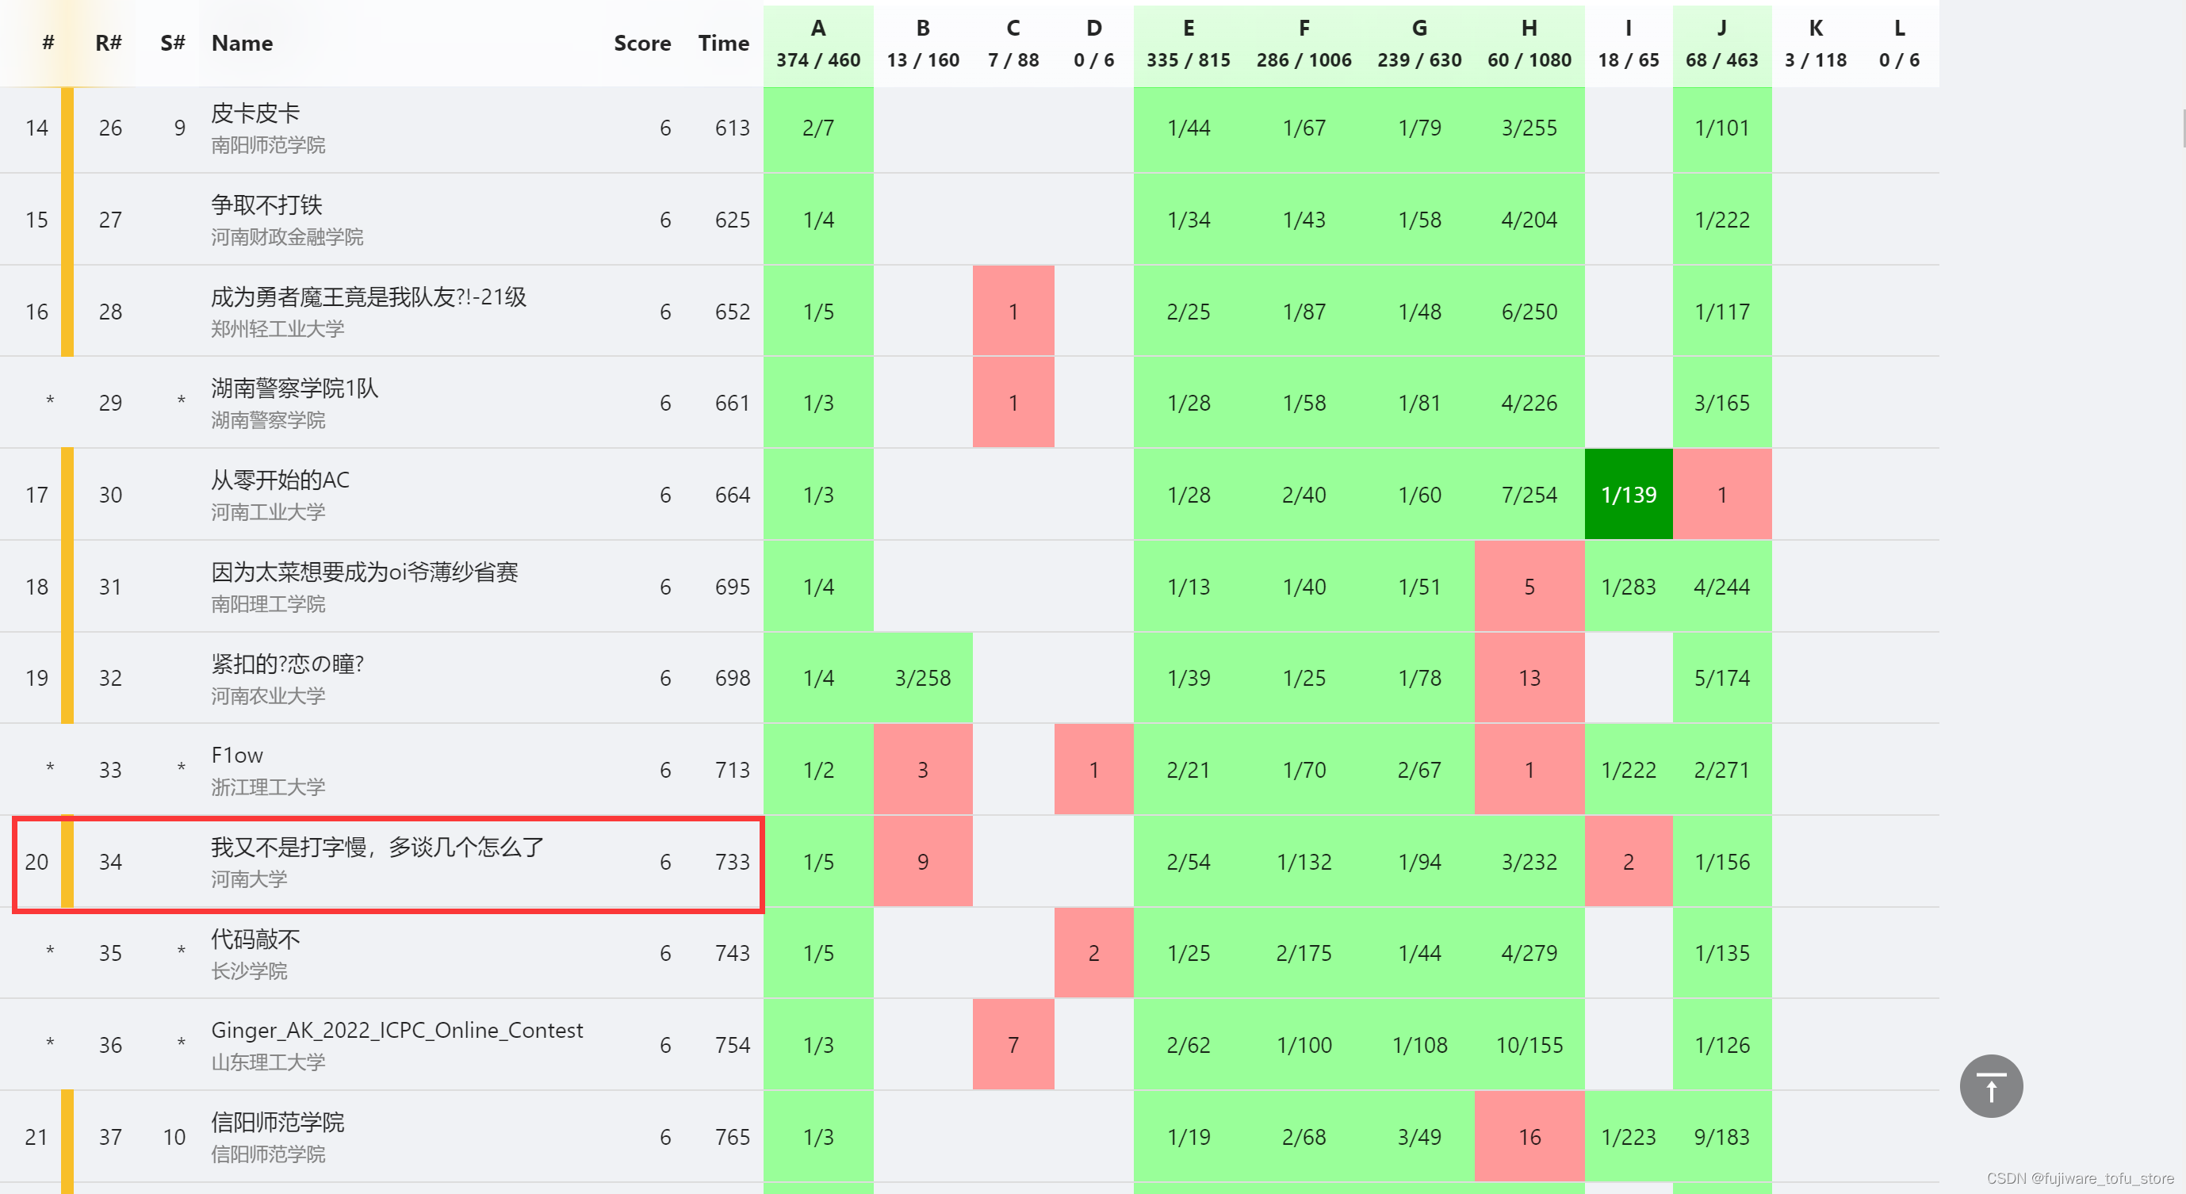Click highlighted 河南大学 team name

(x=377, y=847)
